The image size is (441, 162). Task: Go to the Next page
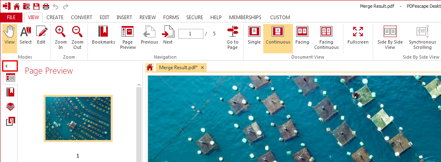(168, 35)
